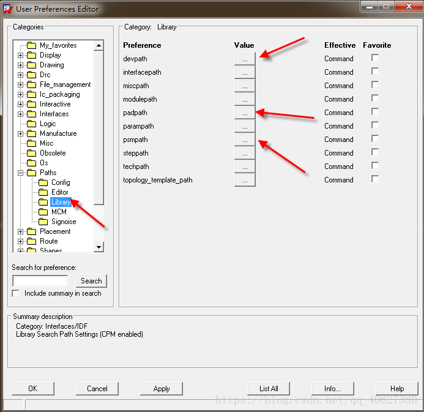Open the Signoise paths folder
This screenshot has height=412, width=424.
tap(64, 222)
